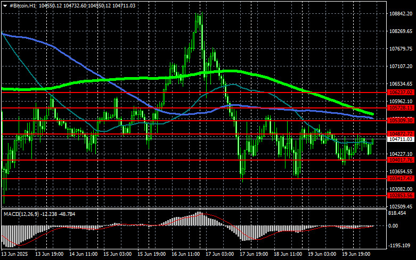Select the red level label 106237.02

click(x=401, y=93)
